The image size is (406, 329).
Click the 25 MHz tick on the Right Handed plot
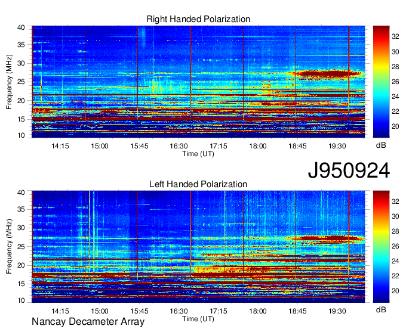tap(21, 82)
